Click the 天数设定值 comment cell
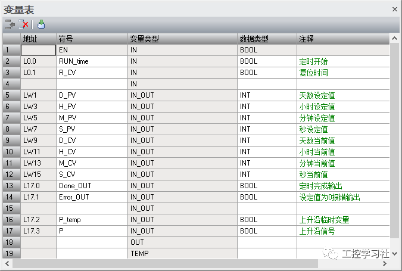Screen dimensions: 402x271 point(343,95)
